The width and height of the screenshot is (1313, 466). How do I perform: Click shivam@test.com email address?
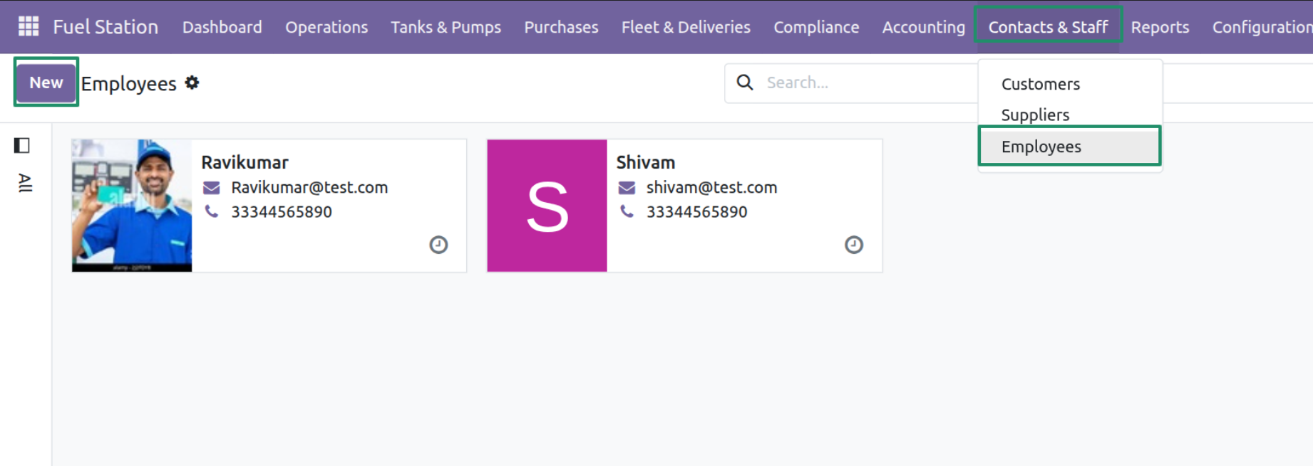[712, 187]
